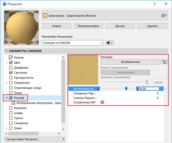Viewport: 172px width, 143px height.
Task: Enable the Нормали checkbox
Action: [x=11, y=108]
